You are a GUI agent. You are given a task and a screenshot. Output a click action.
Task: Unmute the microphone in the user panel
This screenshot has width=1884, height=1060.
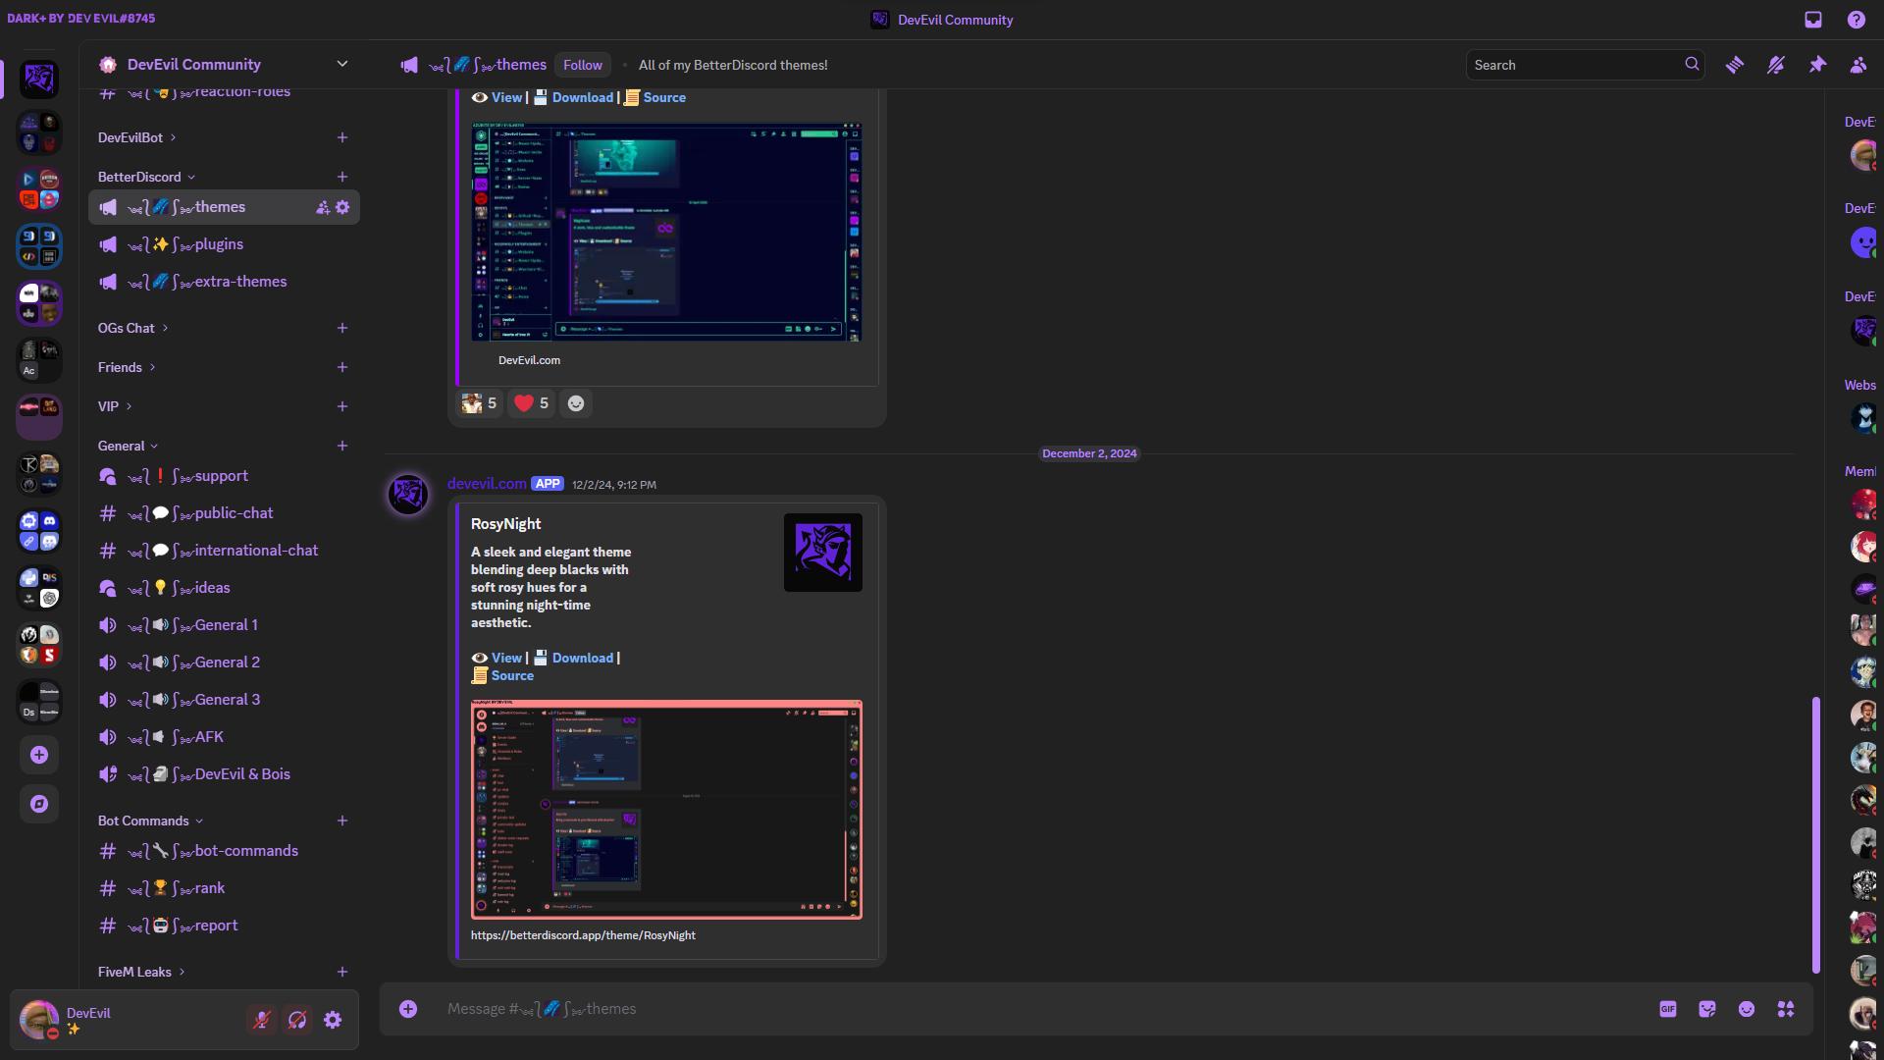[x=261, y=1020]
